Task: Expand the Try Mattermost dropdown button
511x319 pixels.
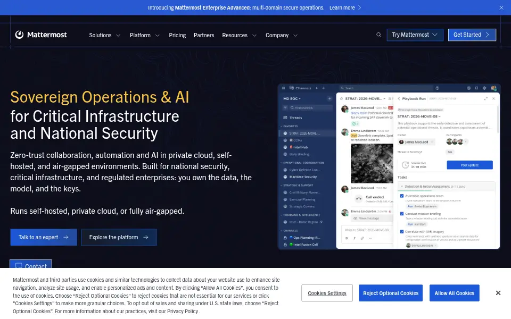Action: (415, 35)
